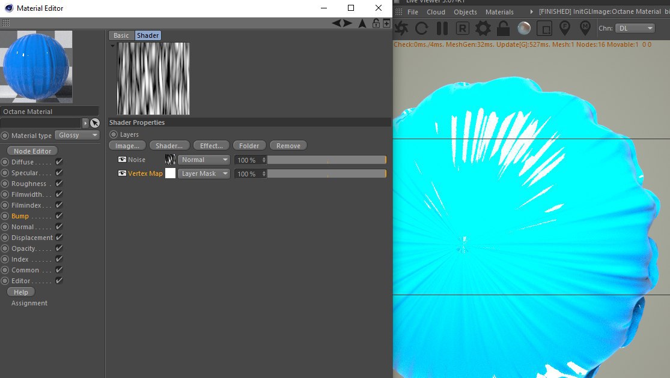Open the Live Viewer File menu
This screenshot has height=378, width=670.
click(413, 12)
